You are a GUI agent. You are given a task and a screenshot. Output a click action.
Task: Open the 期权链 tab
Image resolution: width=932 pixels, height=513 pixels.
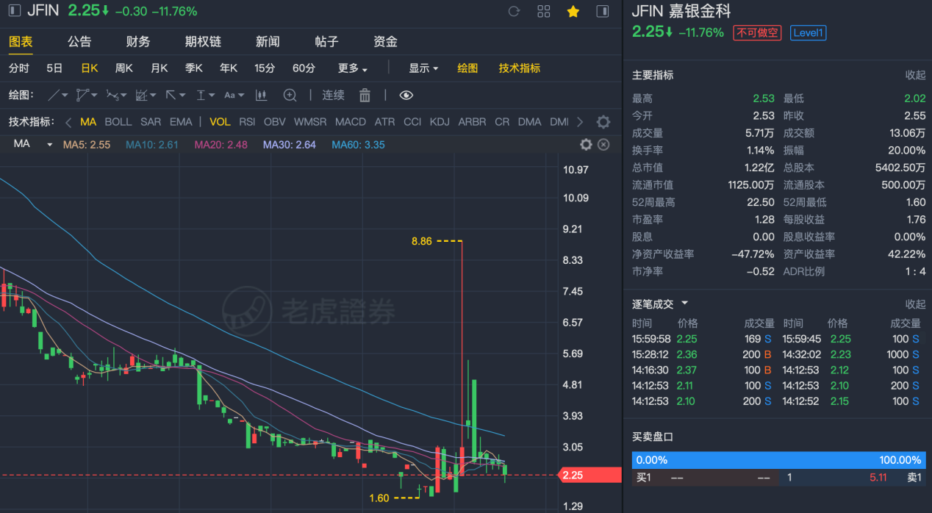[203, 42]
